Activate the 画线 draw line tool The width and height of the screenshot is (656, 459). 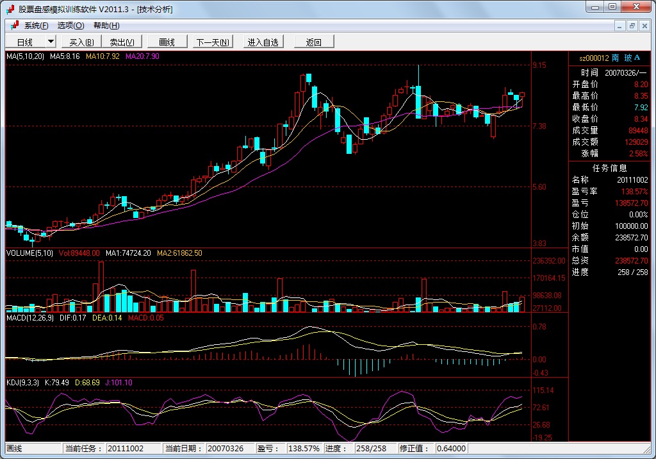(167, 42)
